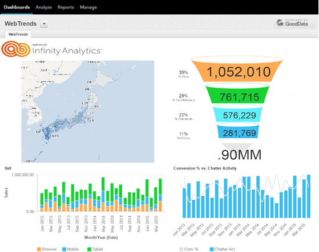Click the 11% orders label
The height and width of the screenshot is (252, 319).
pos(184,135)
